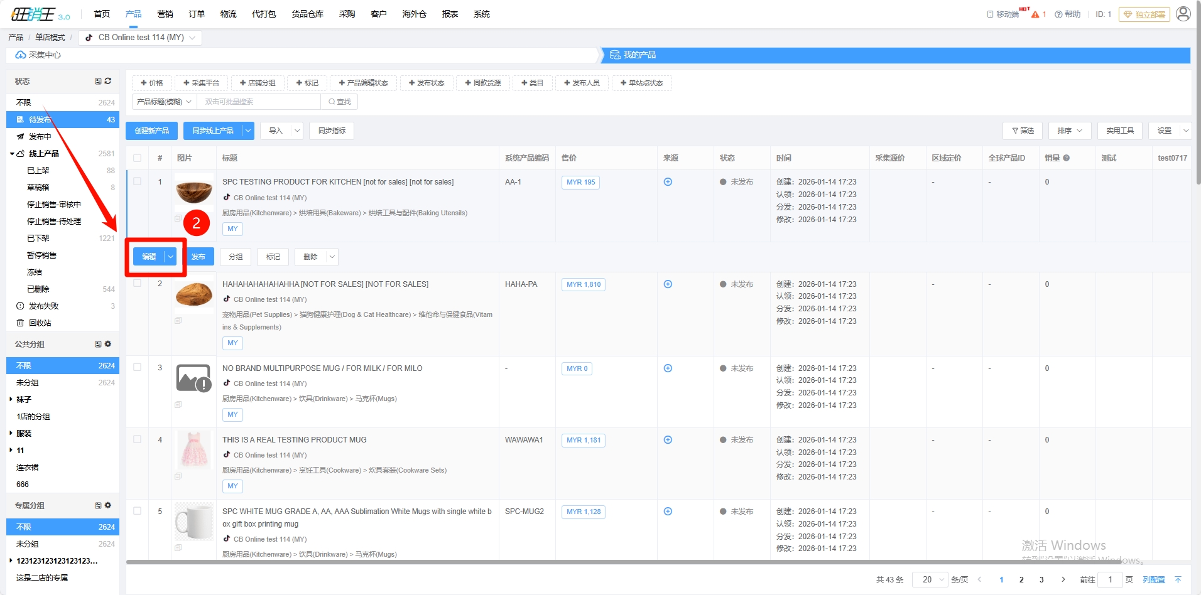Switch to the 采集中心 tab
The height and width of the screenshot is (595, 1201).
(44, 55)
